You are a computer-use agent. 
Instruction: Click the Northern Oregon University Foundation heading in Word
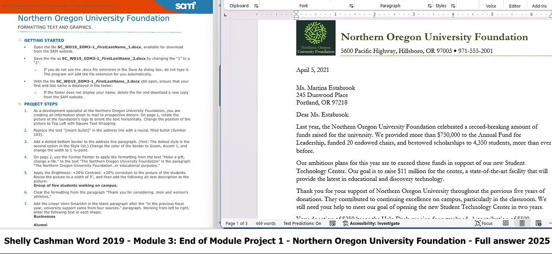[434, 37]
